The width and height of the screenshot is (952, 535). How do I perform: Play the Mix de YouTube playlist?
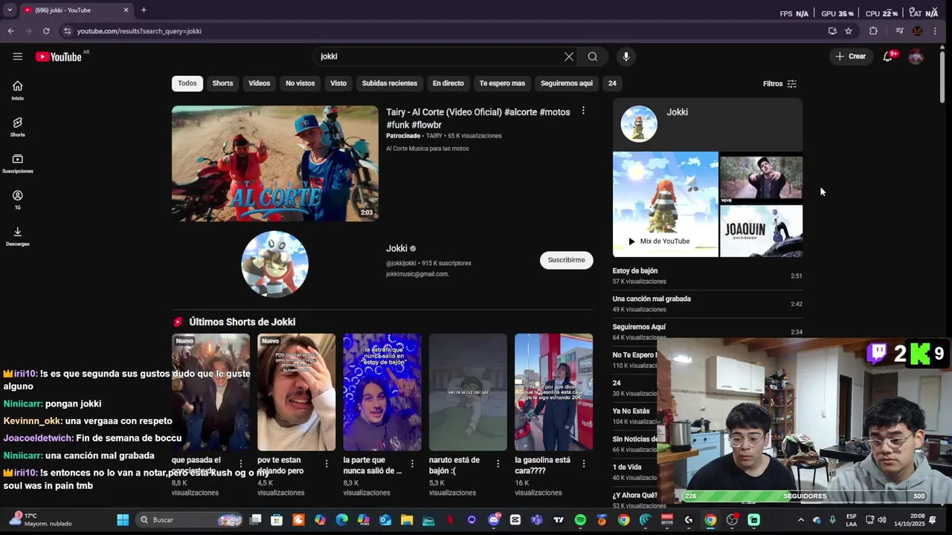pos(658,241)
